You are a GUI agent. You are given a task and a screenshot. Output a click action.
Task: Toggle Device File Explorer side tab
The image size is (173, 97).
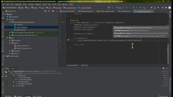click(170, 85)
